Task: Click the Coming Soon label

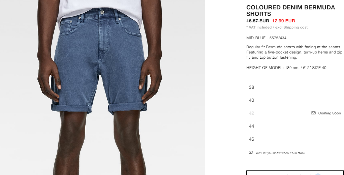Action: 329,113
